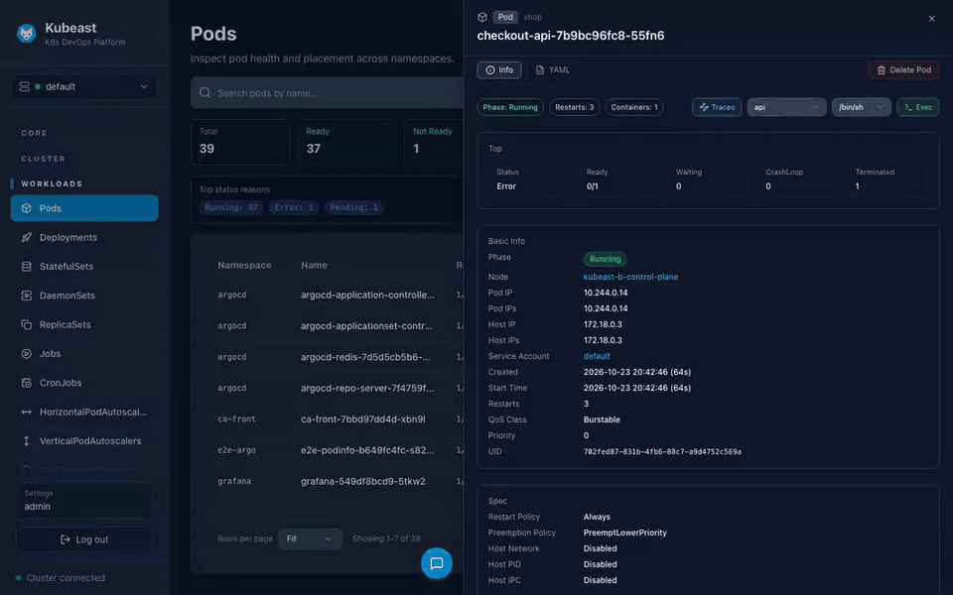Screen dimensions: 953x595
Task: Click the VerticalPodAutoscalers arrows icon
Action: pyautogui.click(x=26, y=441)
